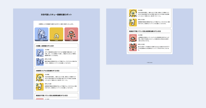206x108 pixels.
Task: Click 使用上の注意 label in G-001 section
Action: (48, 59)
